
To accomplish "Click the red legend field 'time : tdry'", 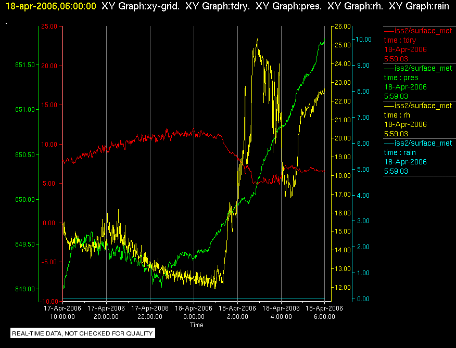I will coord(400,40).
